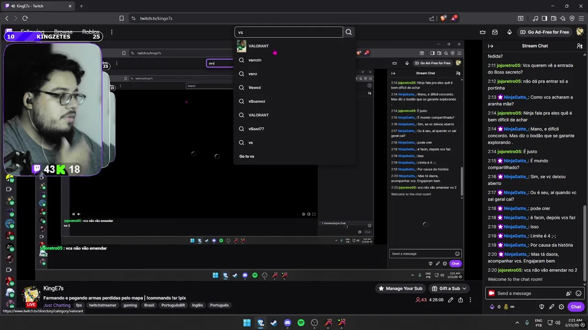Select the vSaad77 search suggestion
588x330 pixels.
coord(294,129)
